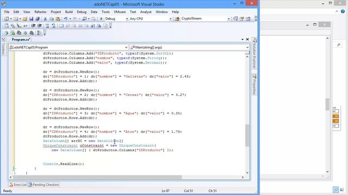Select the Program.cs* document tab

(21, 40)
